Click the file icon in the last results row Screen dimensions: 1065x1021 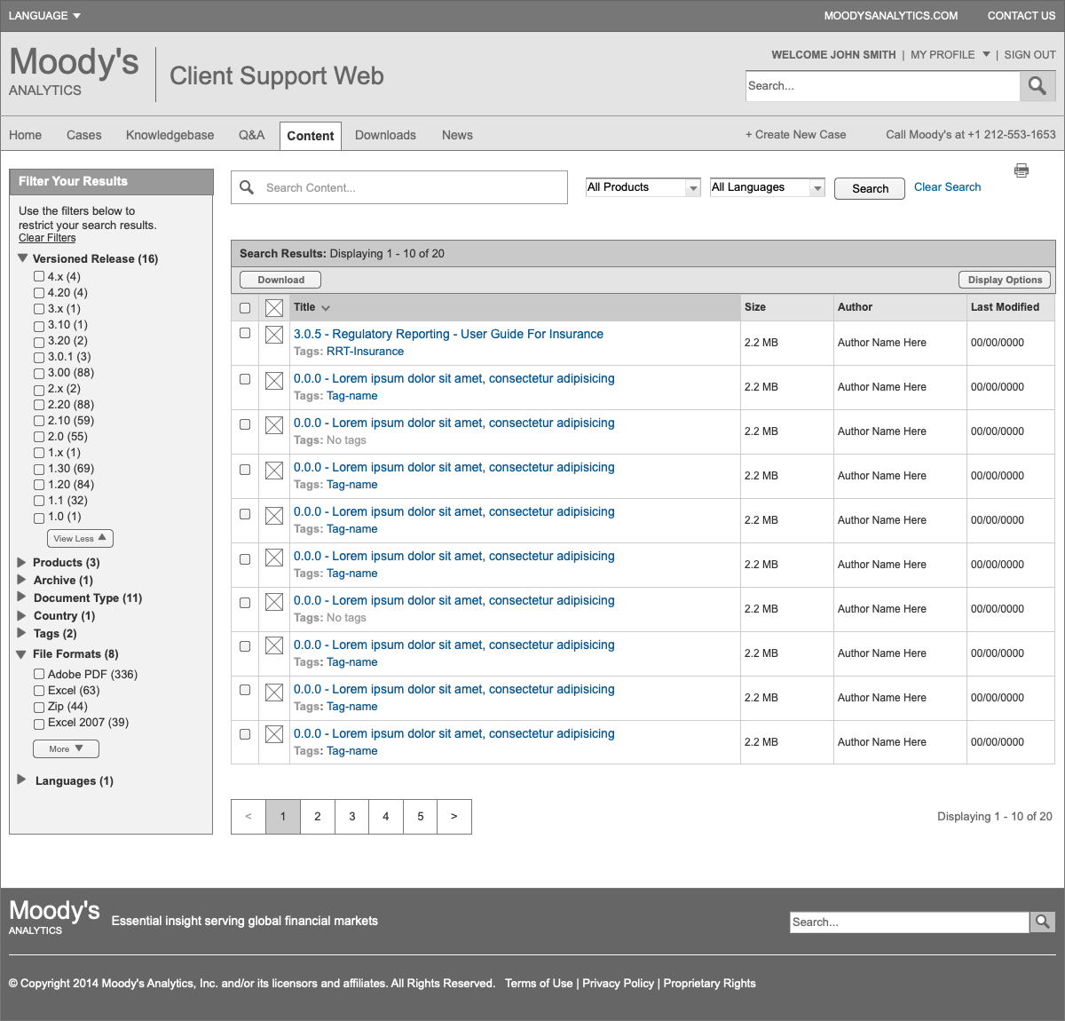tap(273, 735)
